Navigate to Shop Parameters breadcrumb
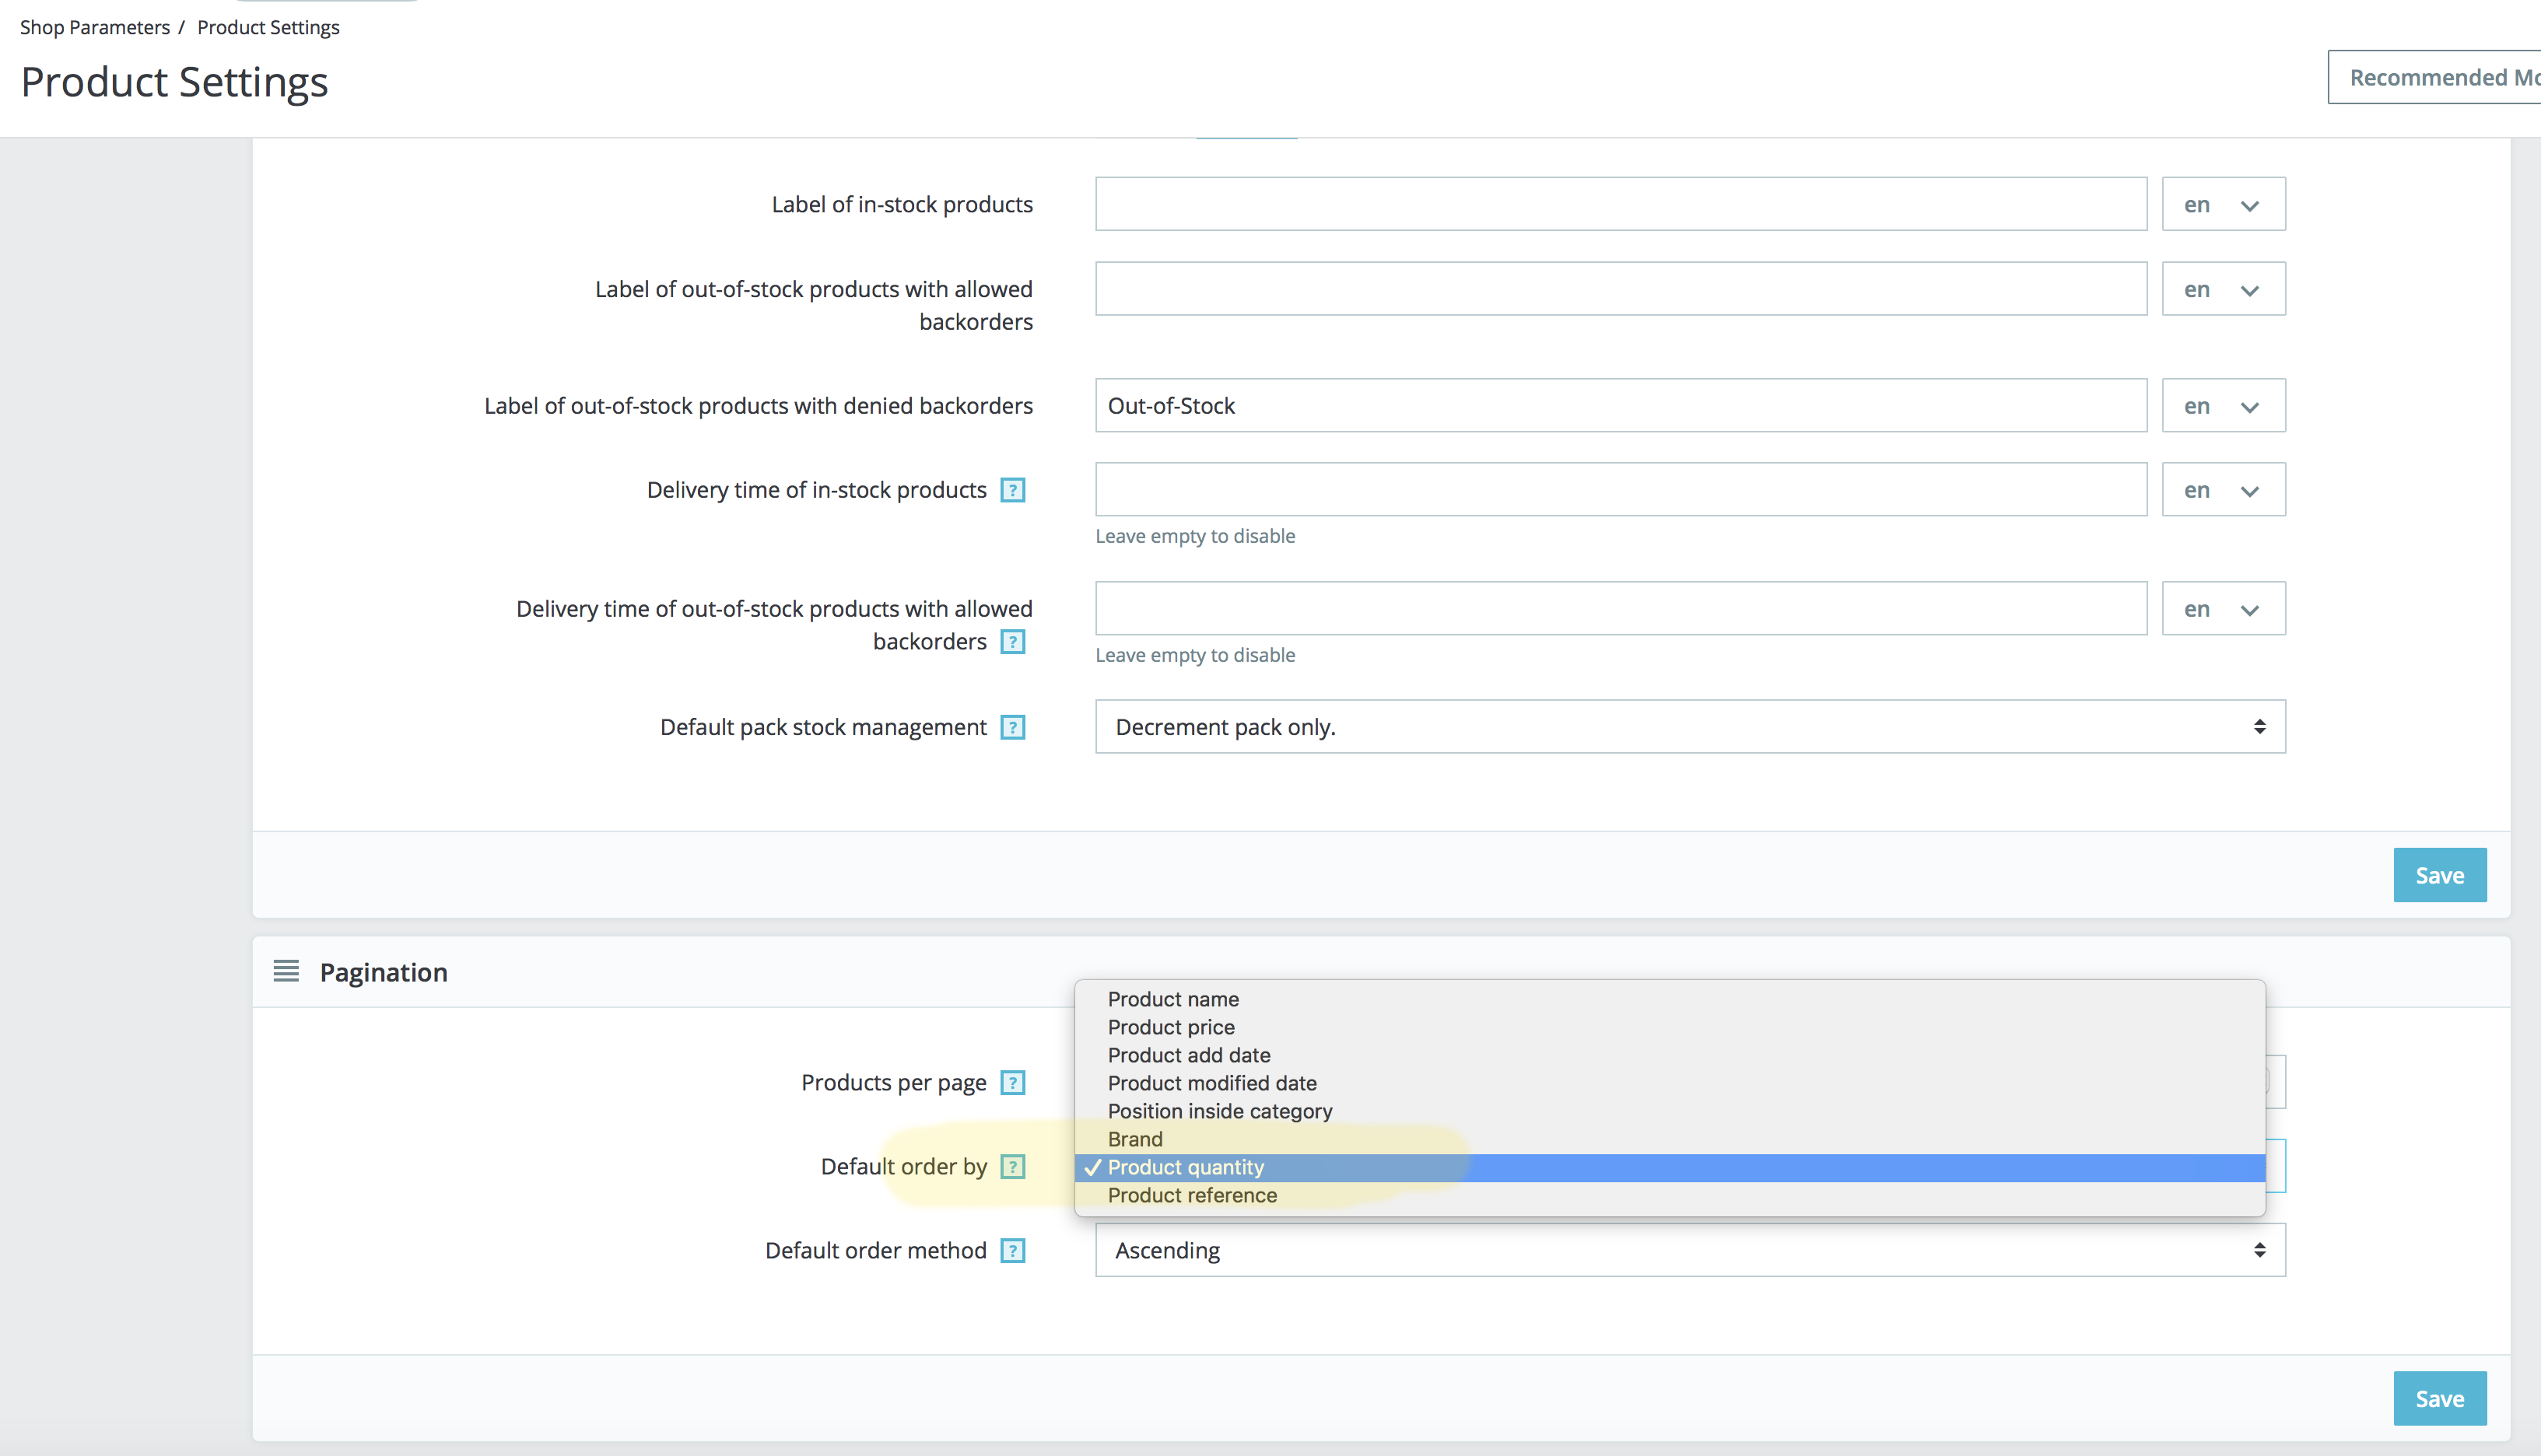The width and height of the screenshot is (2541, 1456). pyautogui.click(x=94, y=27)
